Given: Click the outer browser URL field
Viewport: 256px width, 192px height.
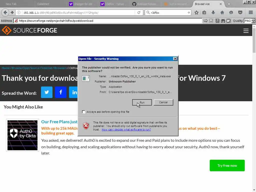Looking at the screenshot, I should pyautogui.click(x=78, y=12).
